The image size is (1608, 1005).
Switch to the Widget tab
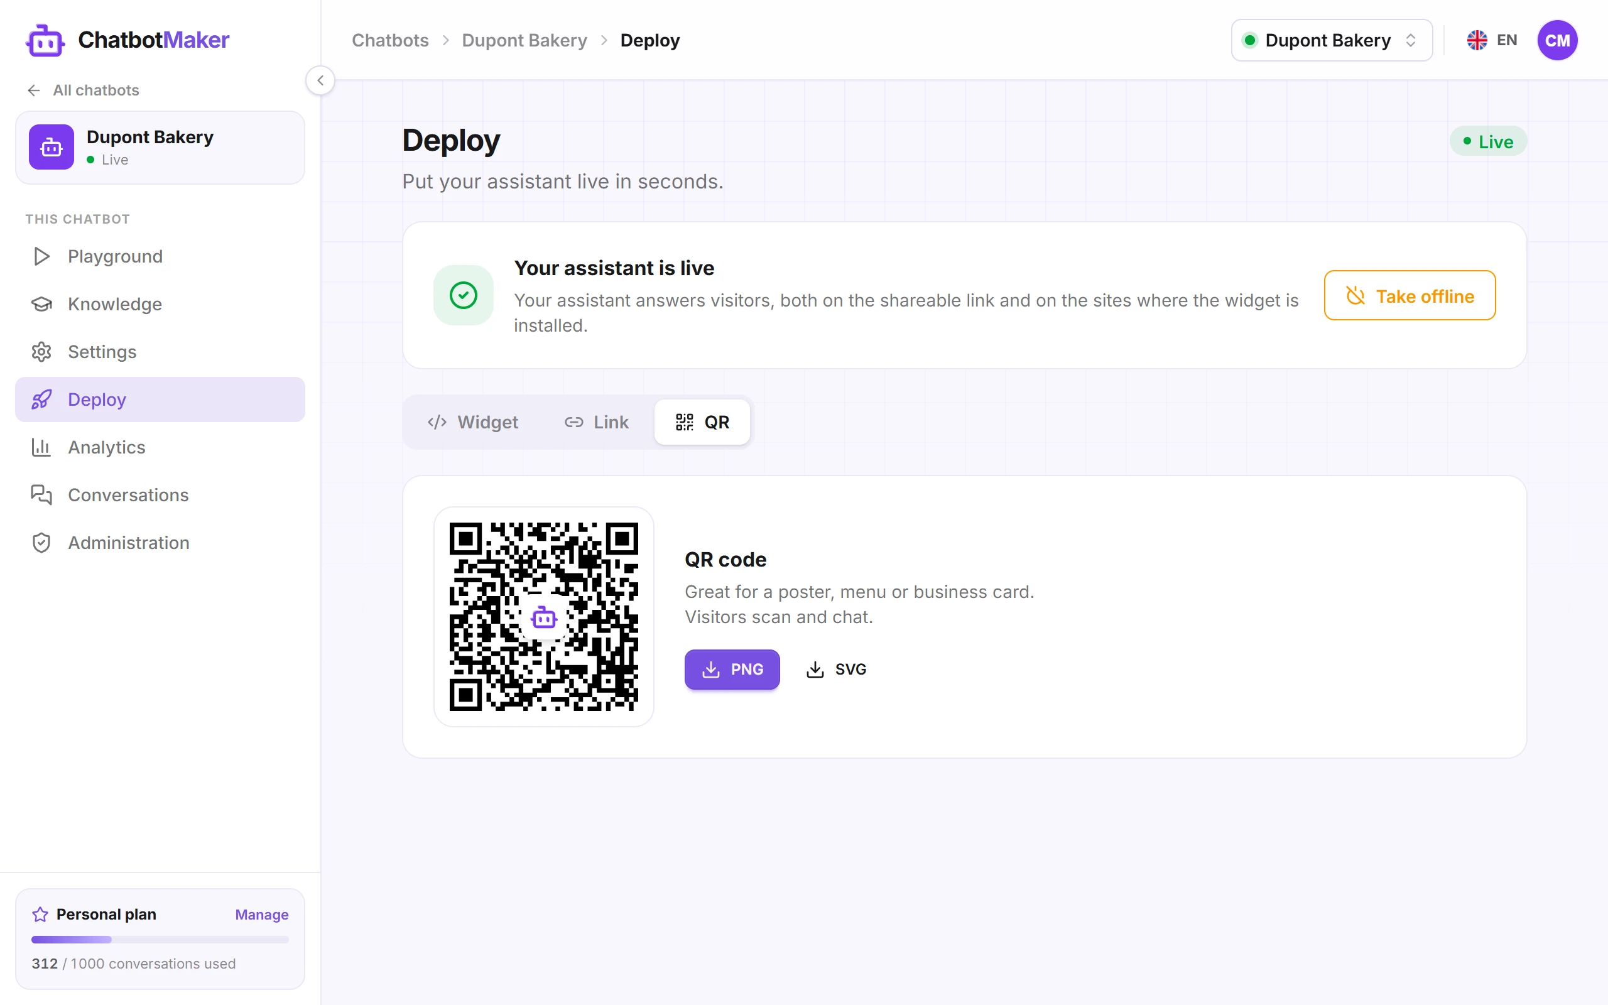(472, 422)
